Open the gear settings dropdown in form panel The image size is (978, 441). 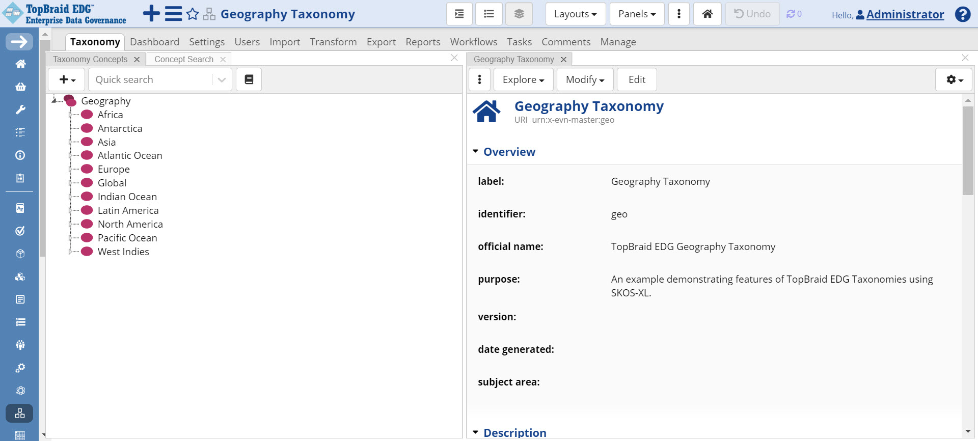pos(954,79)
